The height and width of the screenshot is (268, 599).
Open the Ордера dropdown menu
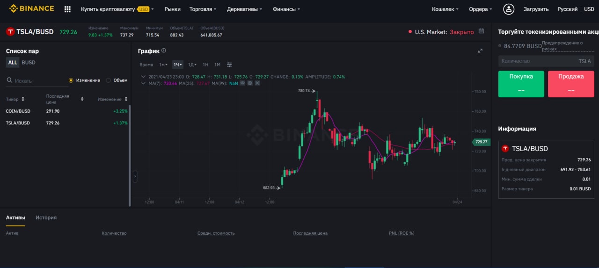click(481, 9)
